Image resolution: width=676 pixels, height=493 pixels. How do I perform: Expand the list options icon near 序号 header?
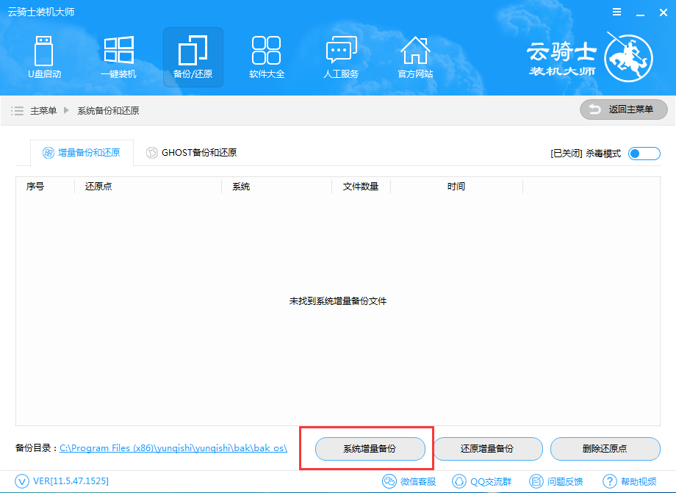18,109
